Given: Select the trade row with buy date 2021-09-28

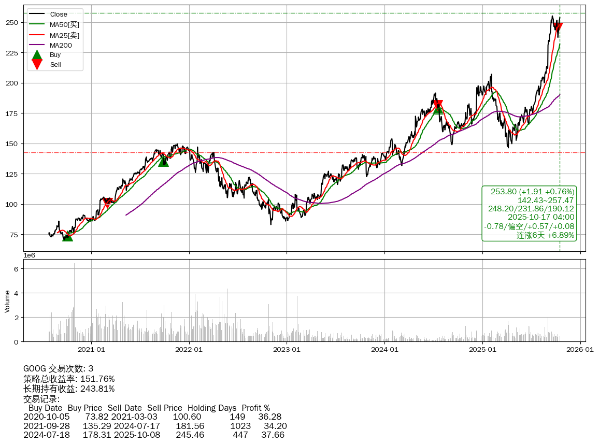Looking at the screenshot, I should [155, 426].
